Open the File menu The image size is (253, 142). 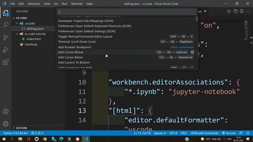[x=12, y=4]
